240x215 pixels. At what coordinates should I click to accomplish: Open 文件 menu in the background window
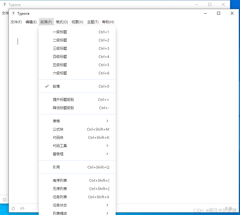pos(5,13)
